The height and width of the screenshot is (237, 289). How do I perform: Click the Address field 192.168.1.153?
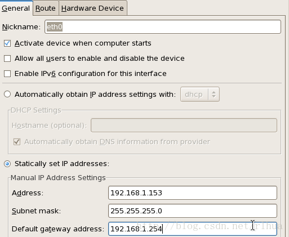[x=193, y=193]
